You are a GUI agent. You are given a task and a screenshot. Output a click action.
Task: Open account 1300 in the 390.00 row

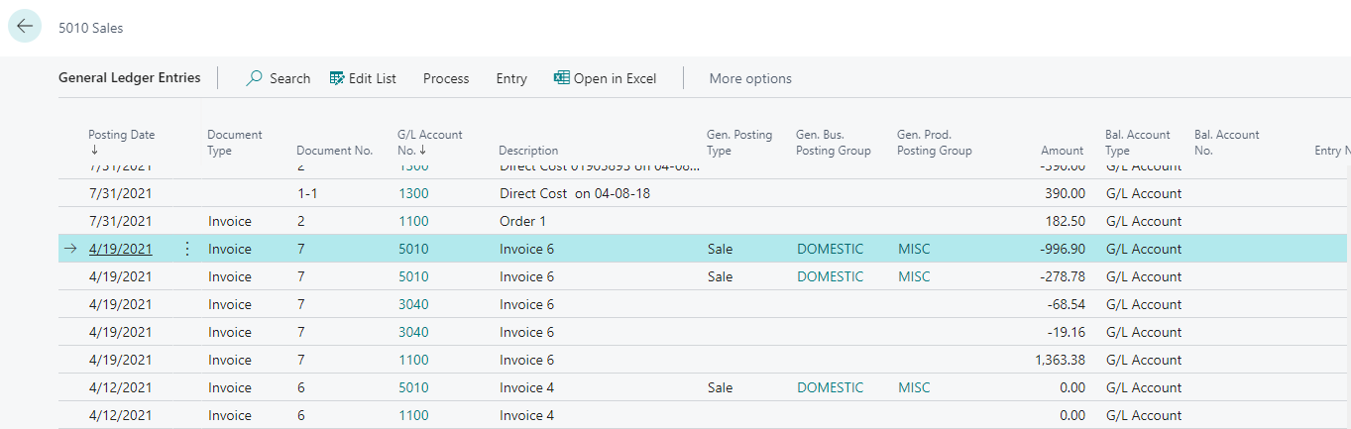(x=413, y=193)
